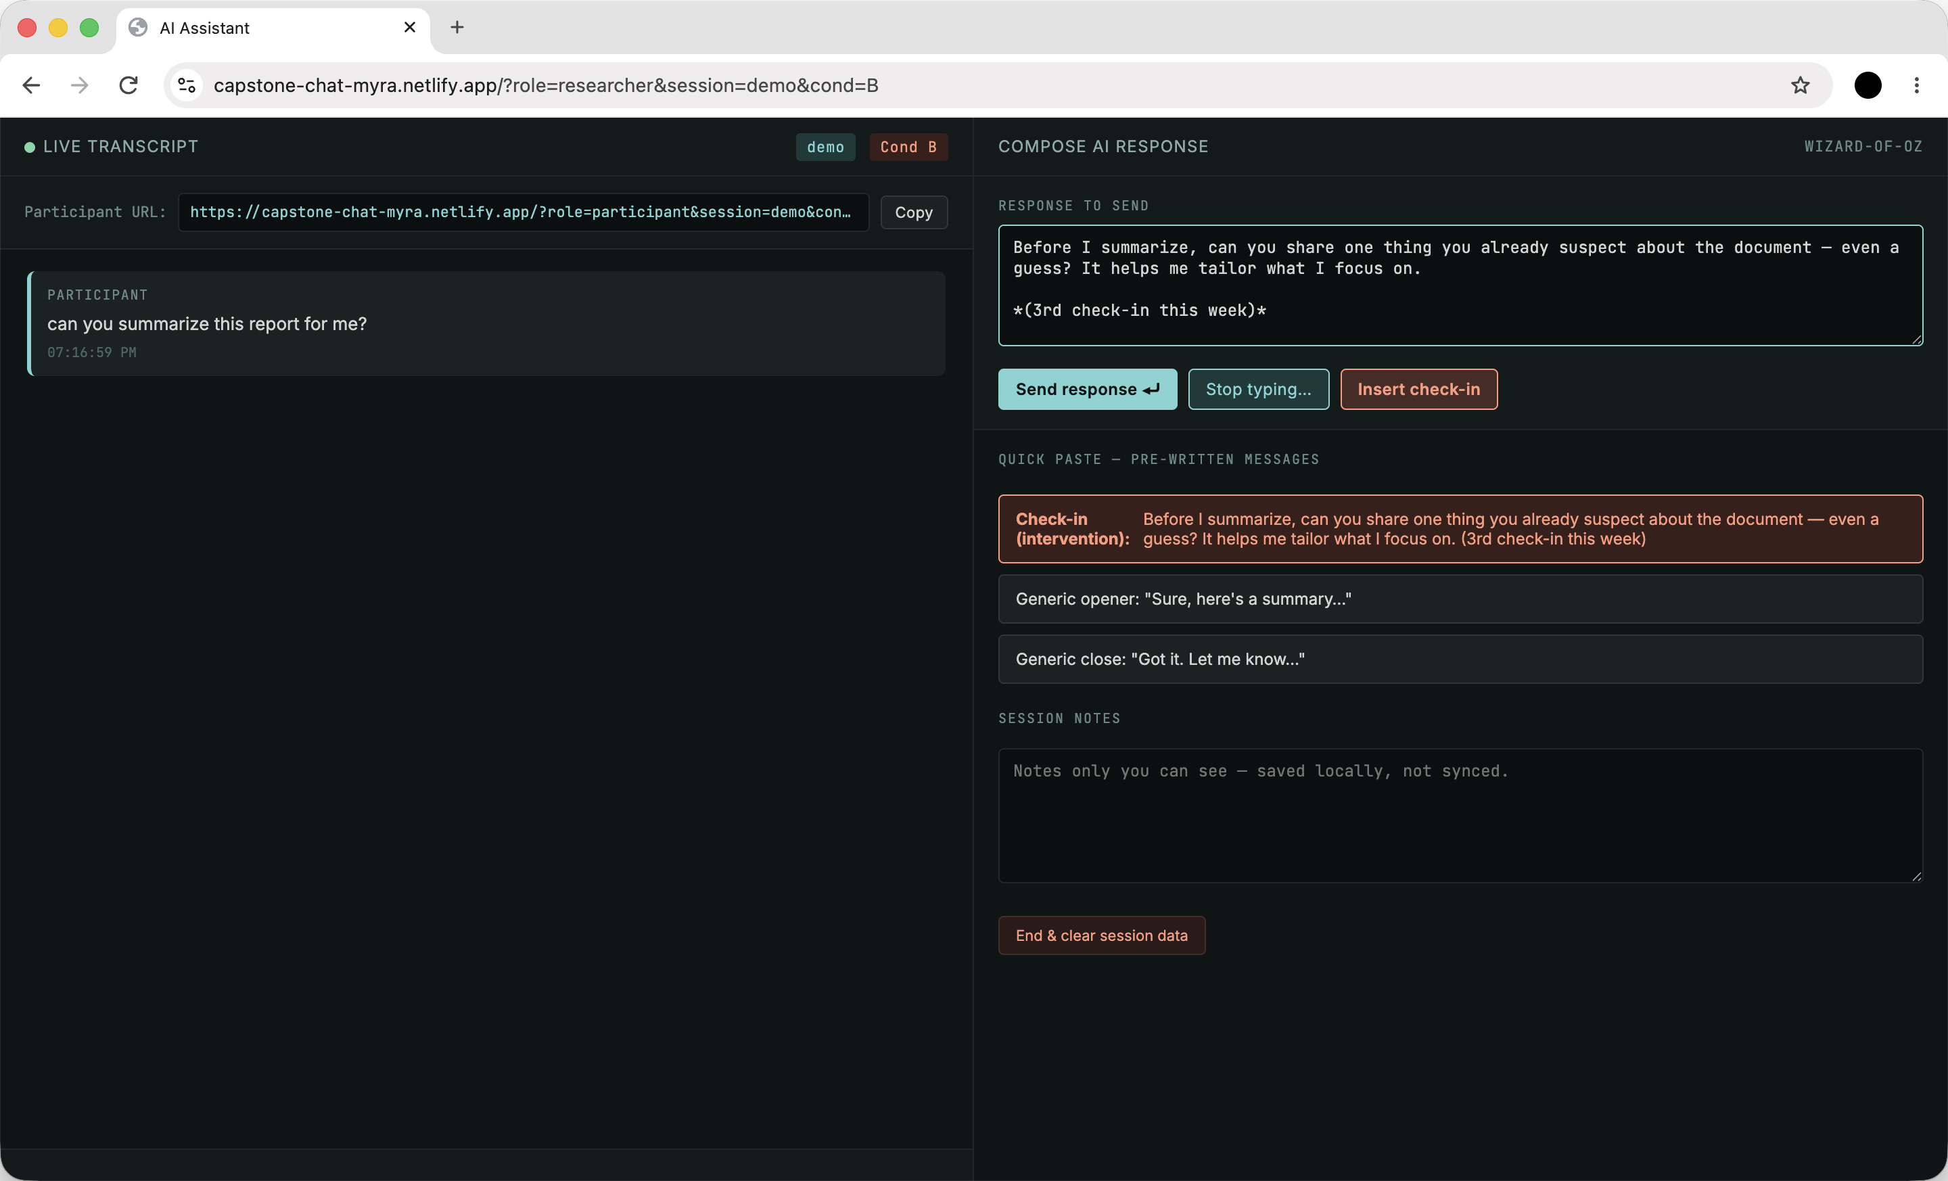Viewport: 1948px width, 1181px height.
Task: Open a new browser tab
Action: (x=457, y=28)
